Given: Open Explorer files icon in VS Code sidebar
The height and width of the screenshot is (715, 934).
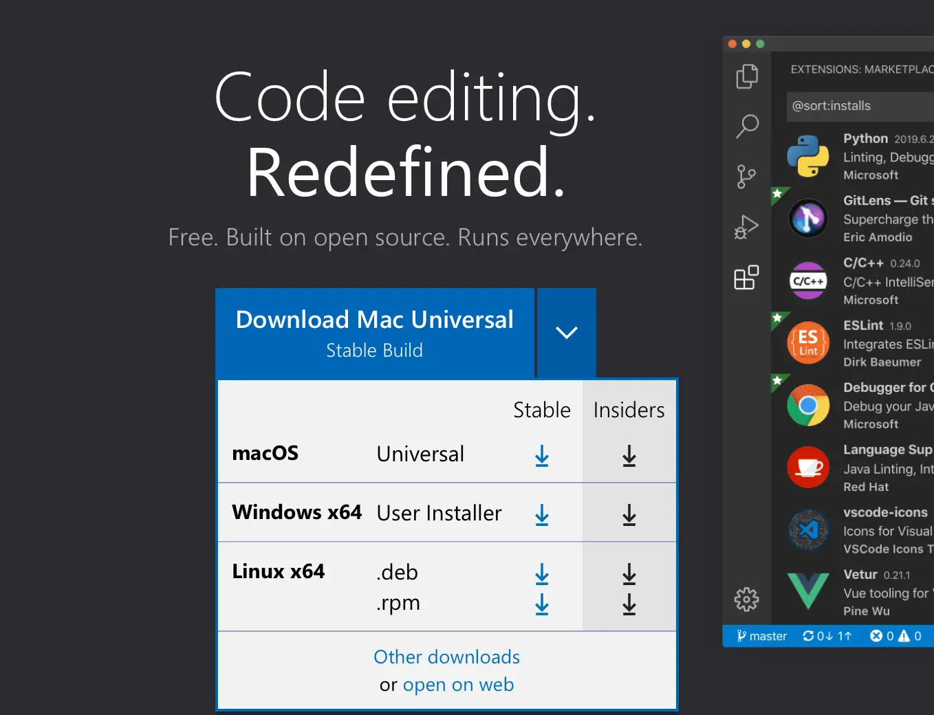Looking at the screenshot, I should tap(747, 76).
